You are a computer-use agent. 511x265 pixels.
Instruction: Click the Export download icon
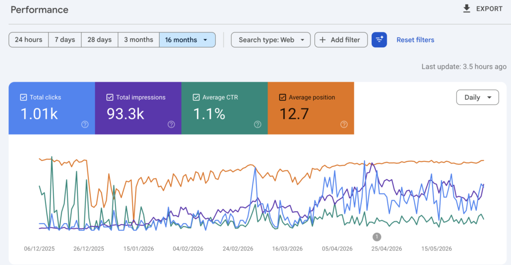coord(467,9)
